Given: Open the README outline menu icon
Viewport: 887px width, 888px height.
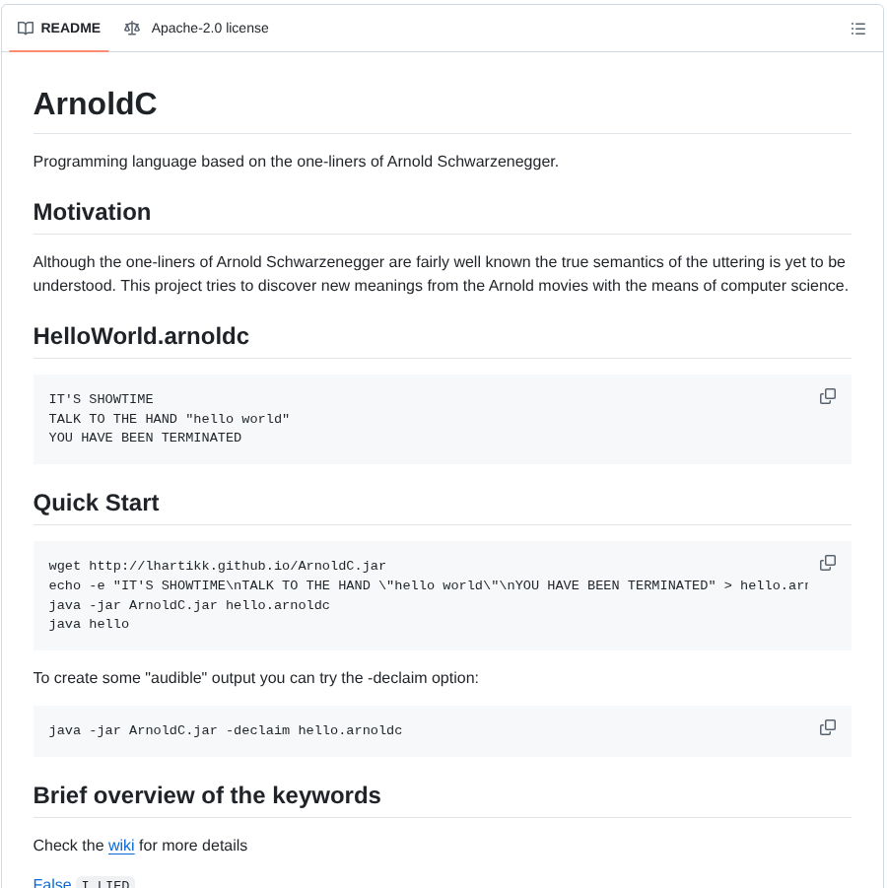Looking at the screenshot, I should [858, 28].
